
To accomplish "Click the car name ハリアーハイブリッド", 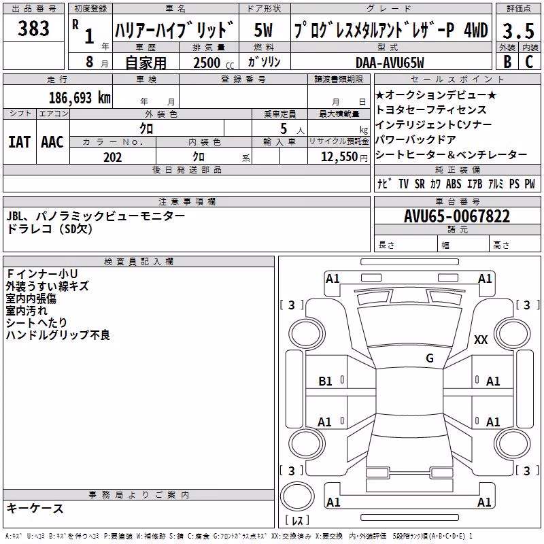I will (x=175, y=29).
